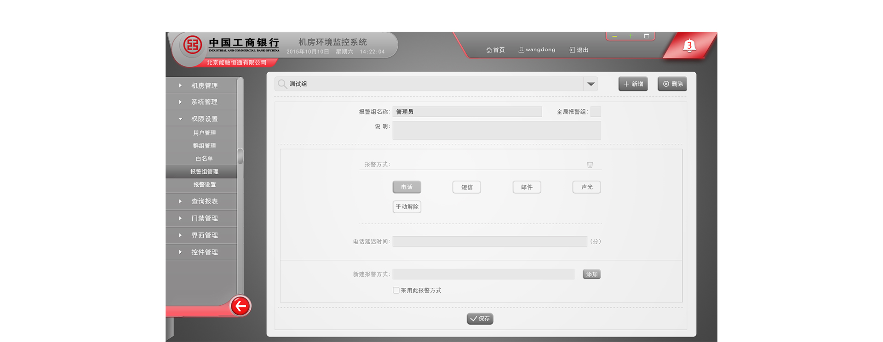
Task: Click the 测试组 search field
Action: [x=436, y=84]
